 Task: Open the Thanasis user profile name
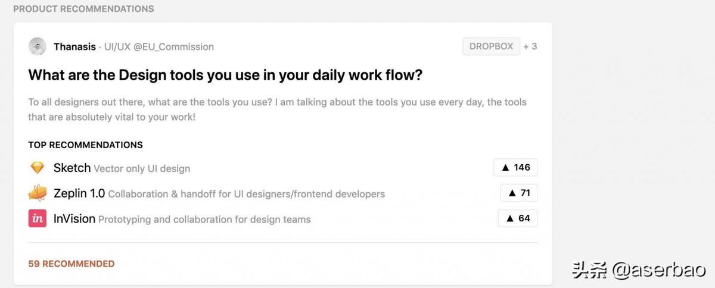(74, 46)
